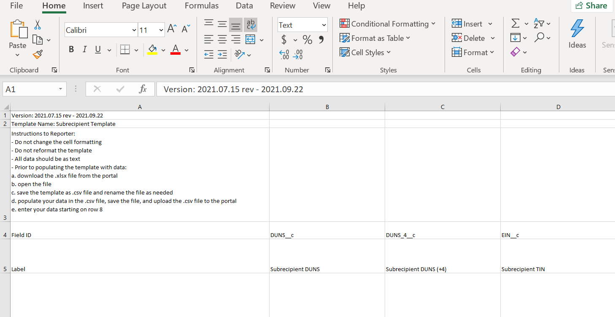
Task: Open the Text number format dropdown
Action: [324, 25]
